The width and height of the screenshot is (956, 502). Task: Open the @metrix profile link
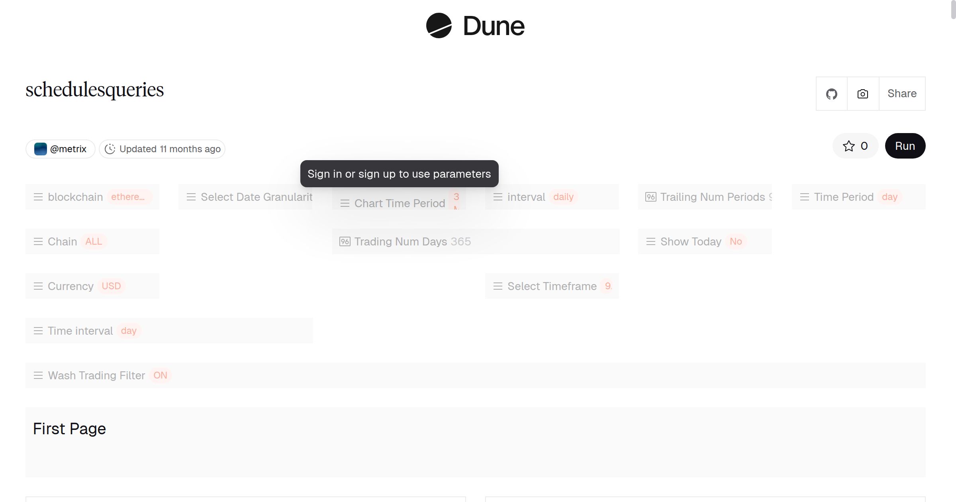point(68,149)
